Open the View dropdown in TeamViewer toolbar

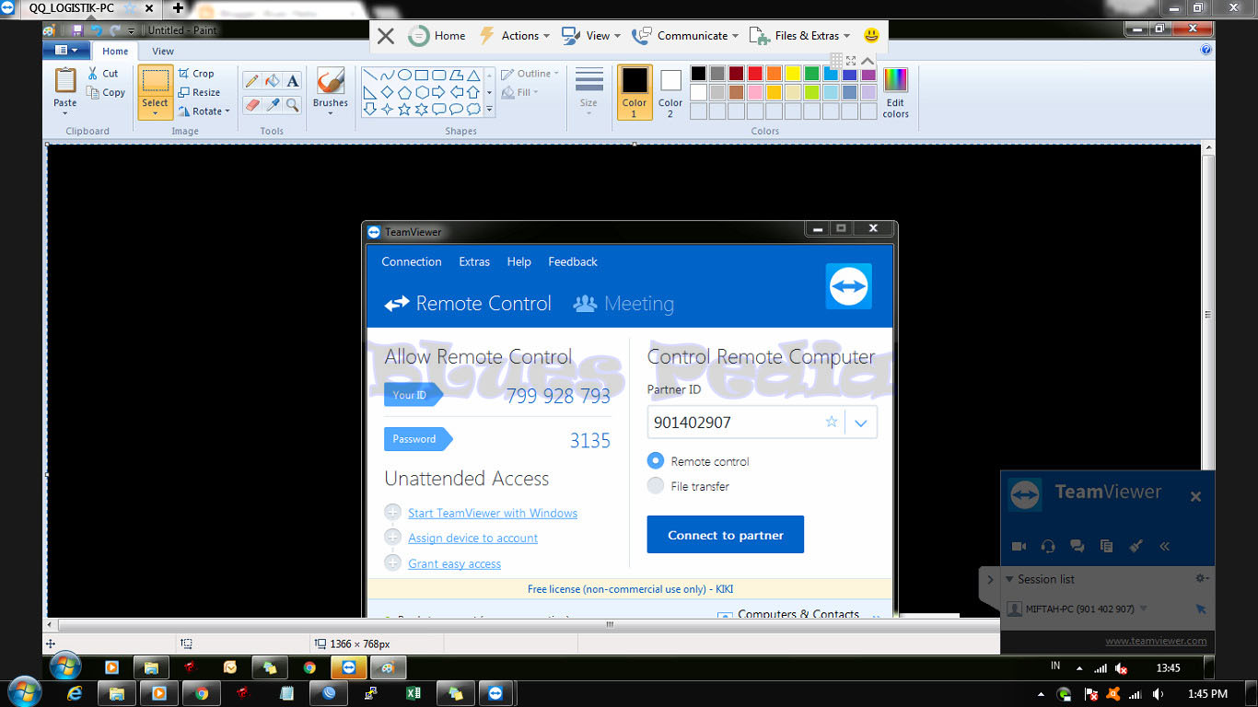(x=590, y=36)
